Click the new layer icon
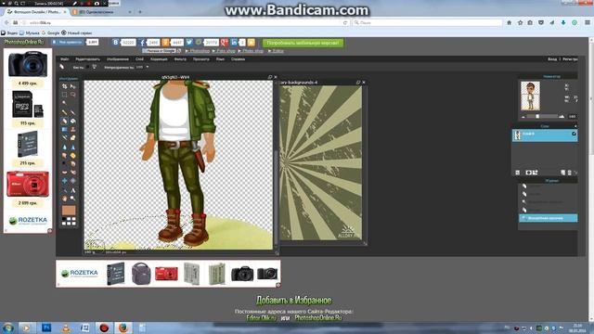This screenshot has width=594, height=334. point(563,173)
